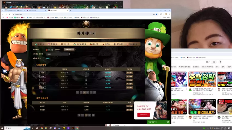Image resolution: width=232 pixels, height=130 pixels.
Task: Go to previous page of comp usage list
Action: pos(82,115)
